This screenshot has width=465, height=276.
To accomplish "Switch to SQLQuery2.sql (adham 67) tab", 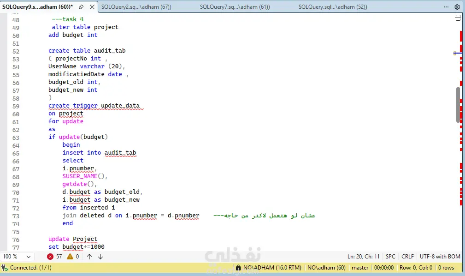I will 136,7.
